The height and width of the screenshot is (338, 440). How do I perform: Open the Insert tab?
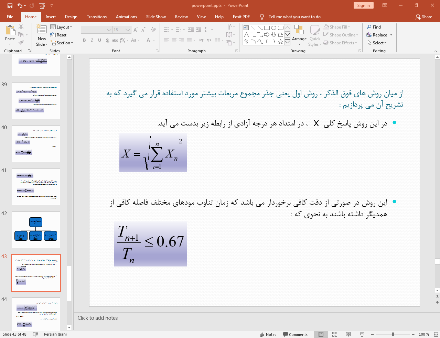click(x=51, y=17)
